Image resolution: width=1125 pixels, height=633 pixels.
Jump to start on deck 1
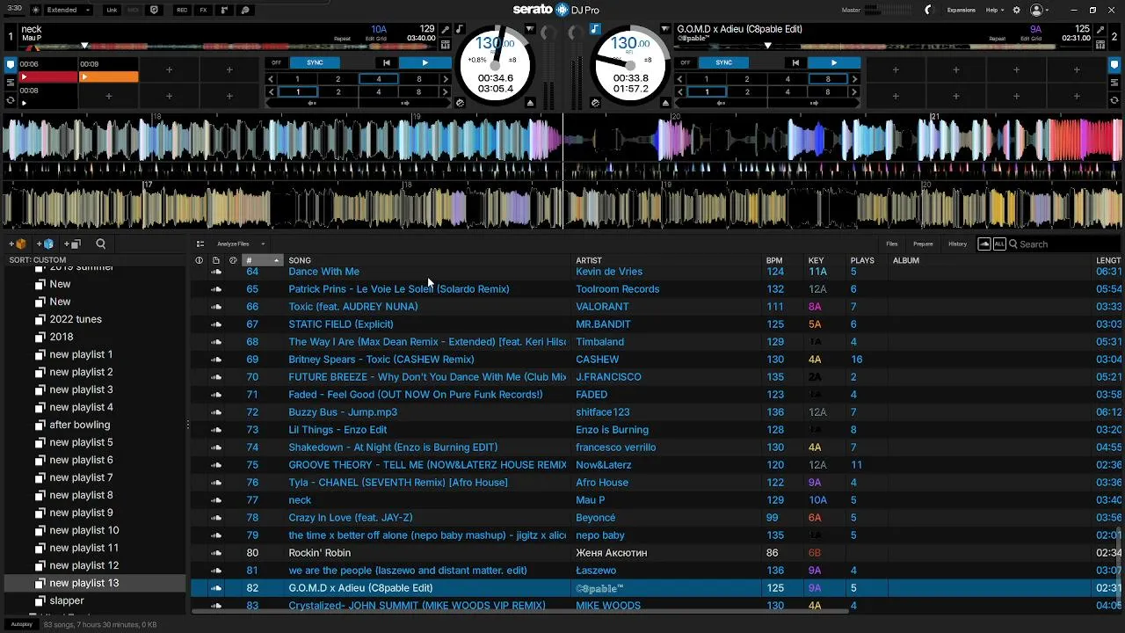(x=386, y=62)
